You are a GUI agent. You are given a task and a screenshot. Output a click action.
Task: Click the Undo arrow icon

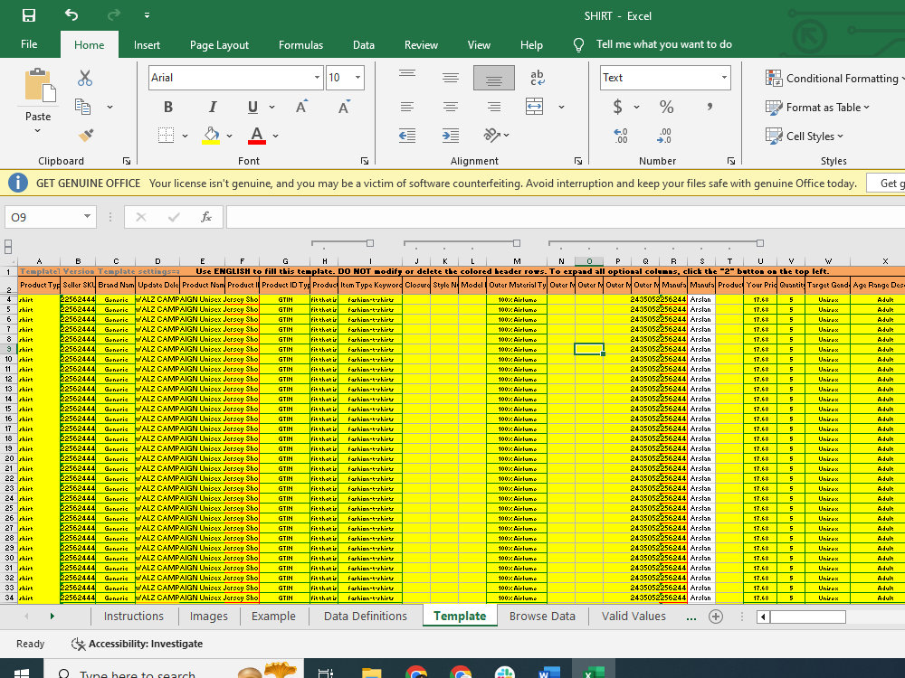tap(71, 15)
